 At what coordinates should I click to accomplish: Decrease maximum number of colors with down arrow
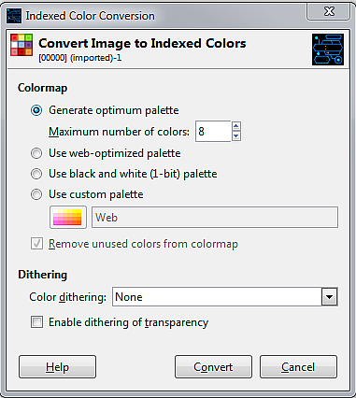pyautogui.click(x=236, y=136)
